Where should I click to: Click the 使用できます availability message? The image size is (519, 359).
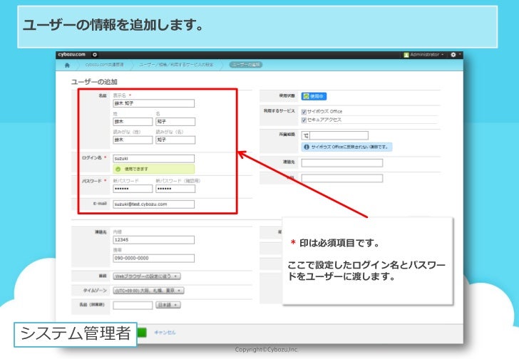point(136,169)
